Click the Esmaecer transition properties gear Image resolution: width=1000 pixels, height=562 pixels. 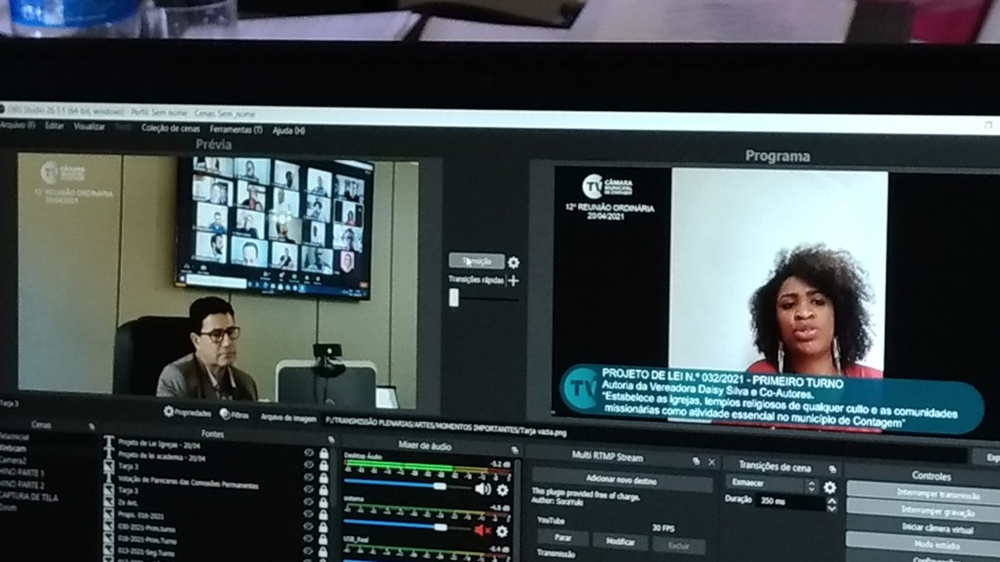pyautogui.click(x=830, y=487)
